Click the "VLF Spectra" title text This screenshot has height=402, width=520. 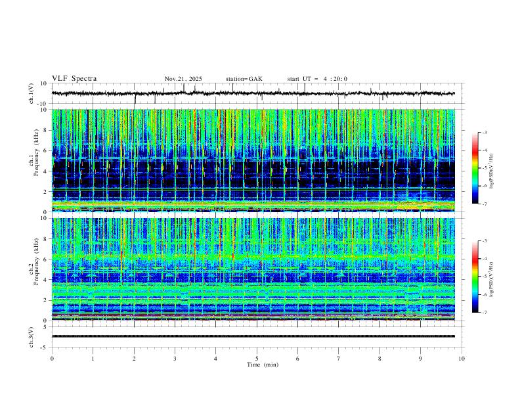(74, 79)
